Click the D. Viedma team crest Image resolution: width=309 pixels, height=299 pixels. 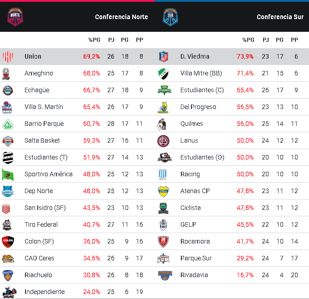point(164,57)
